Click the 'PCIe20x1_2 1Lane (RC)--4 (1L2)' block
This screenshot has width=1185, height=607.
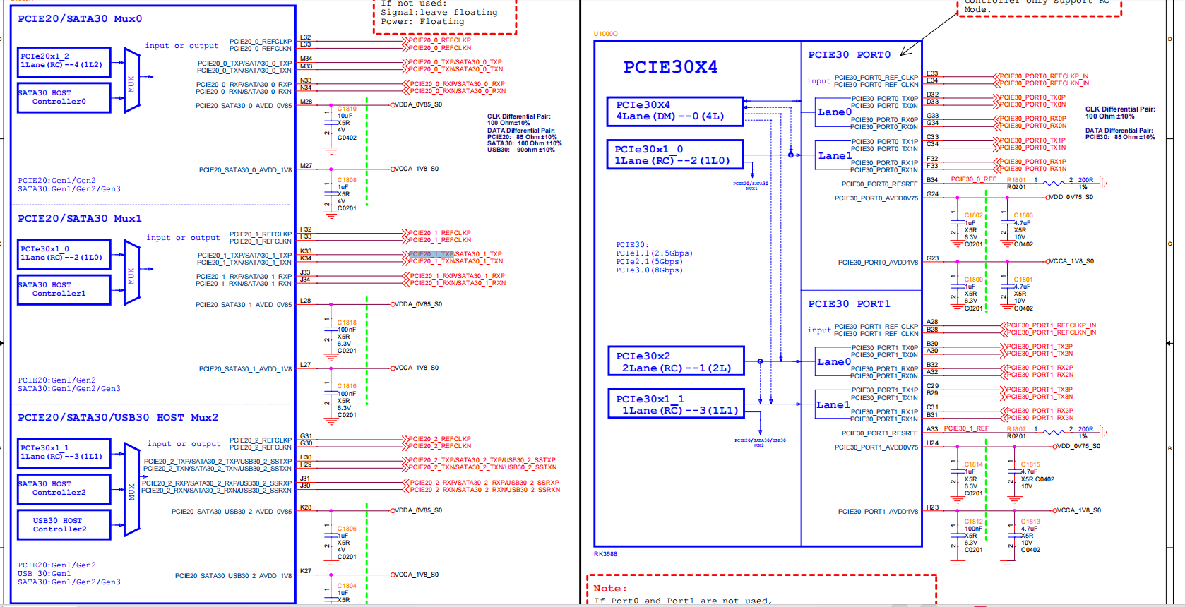[x=64, y=61]
